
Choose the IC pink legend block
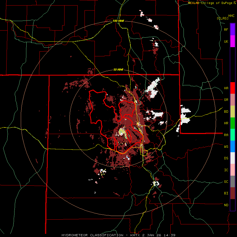pyautogui.click(x=233, y=170)
